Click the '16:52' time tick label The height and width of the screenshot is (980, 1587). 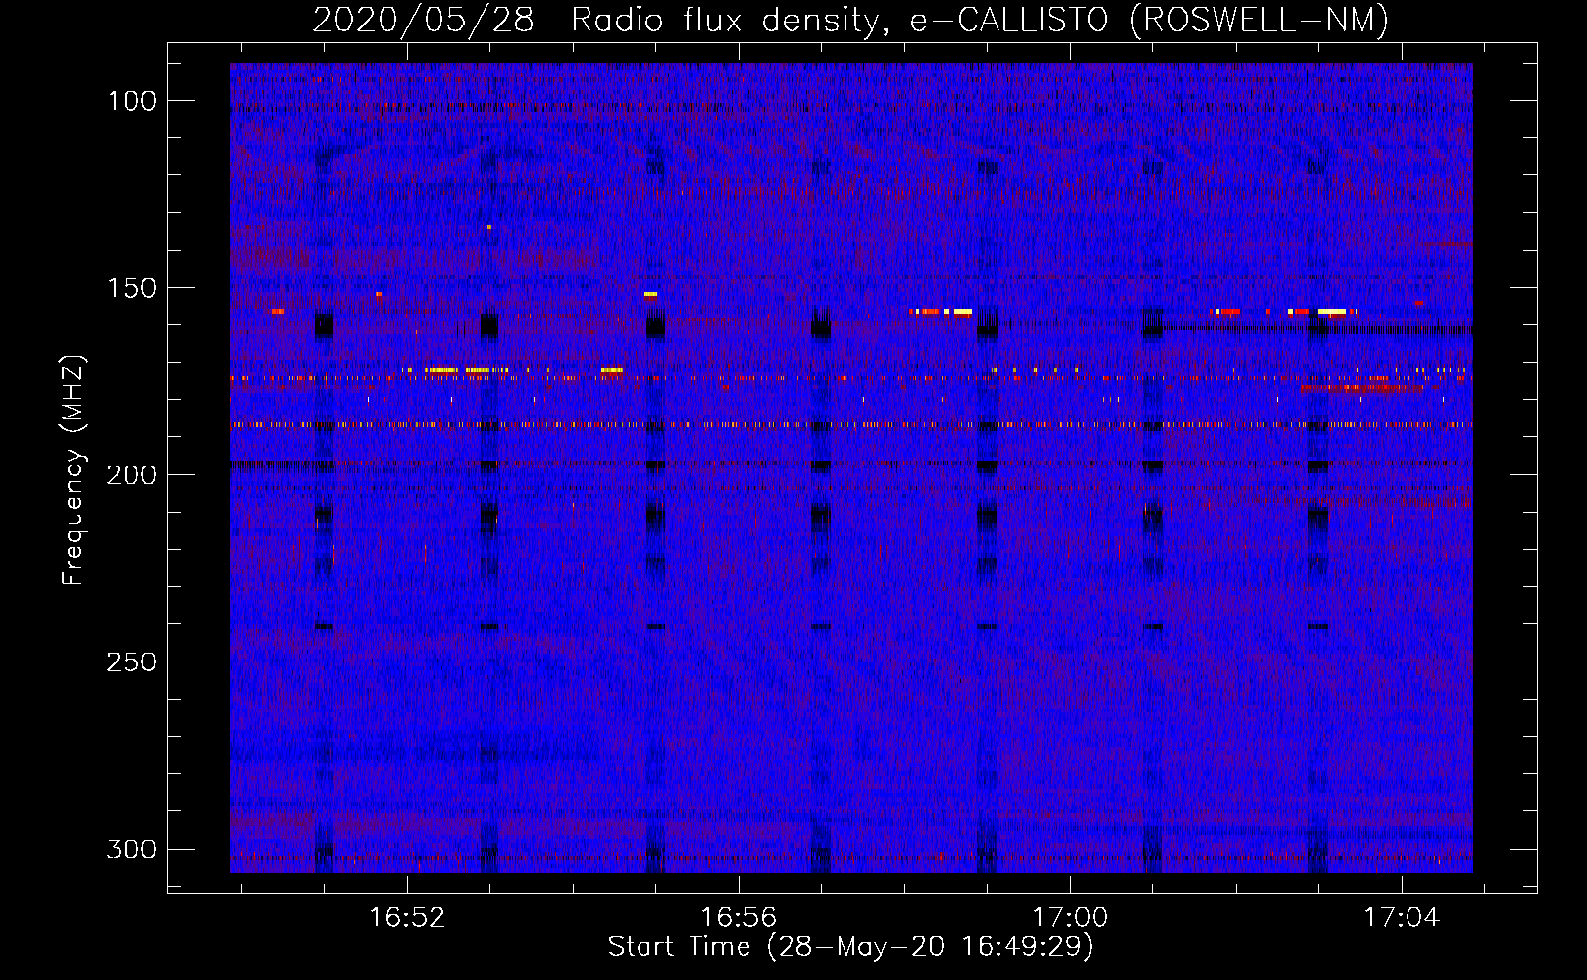click(x=407, y=918)
